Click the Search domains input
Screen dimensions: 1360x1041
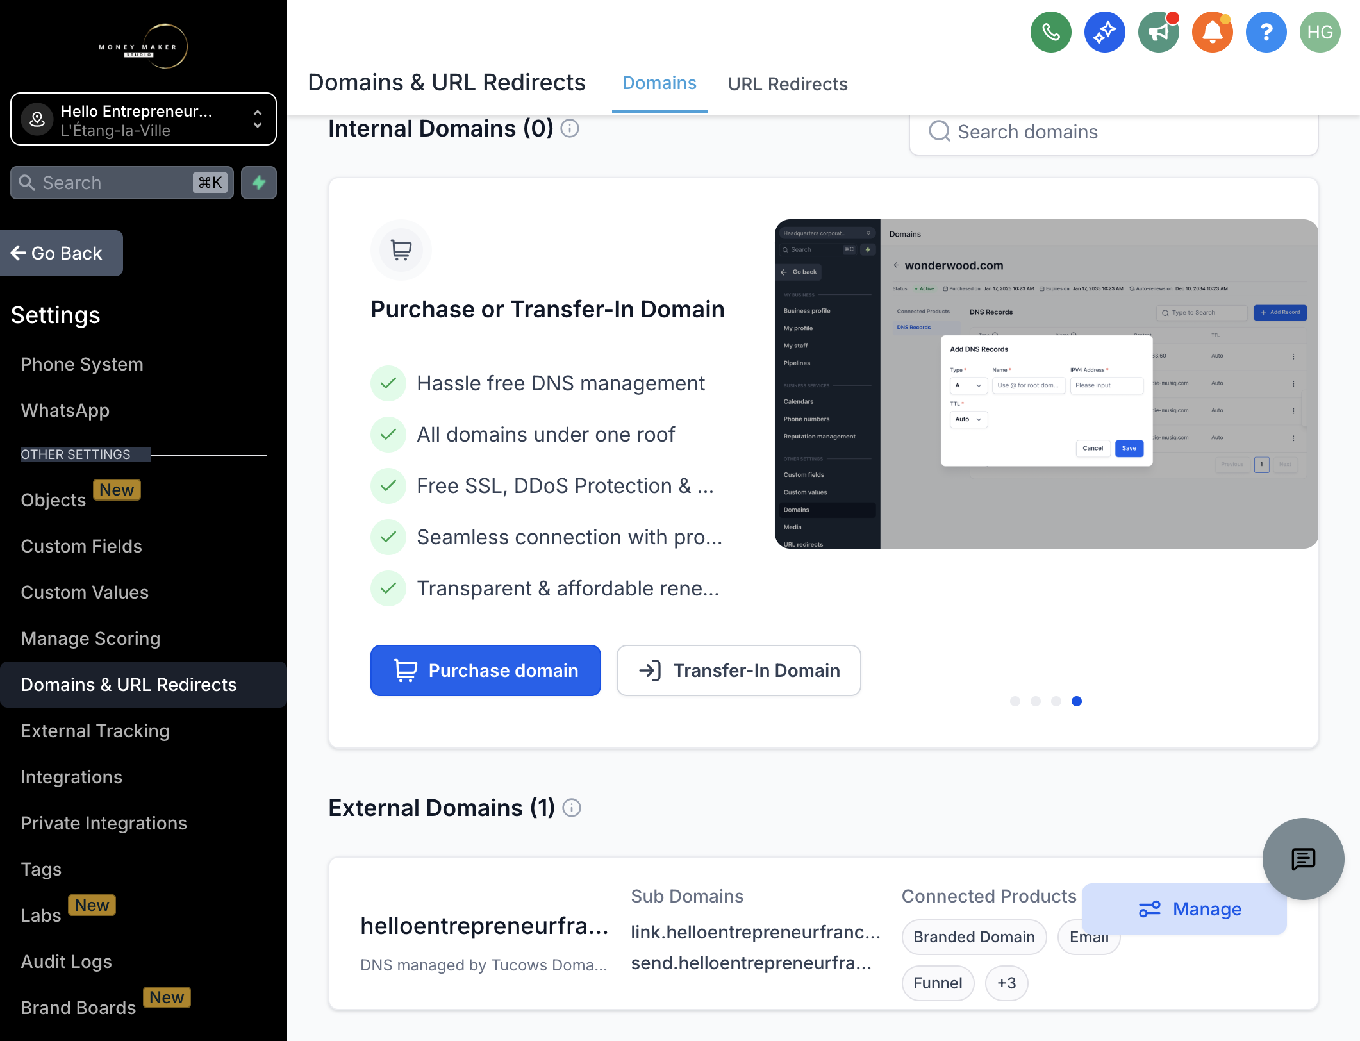click(x=1113, y=132)
